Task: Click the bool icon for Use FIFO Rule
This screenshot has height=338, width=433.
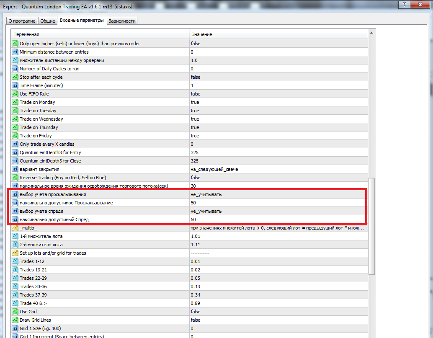Action: click(x=15, y=94)
